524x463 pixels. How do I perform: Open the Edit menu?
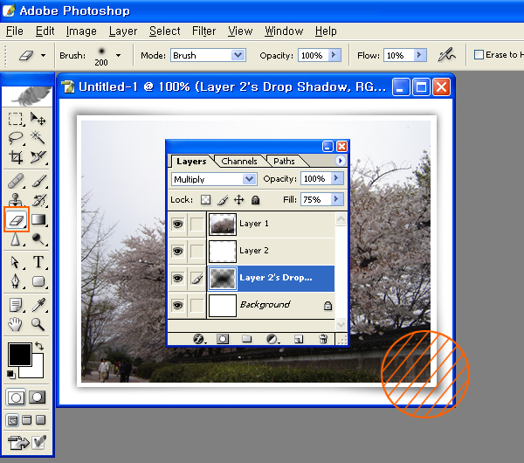45,31
